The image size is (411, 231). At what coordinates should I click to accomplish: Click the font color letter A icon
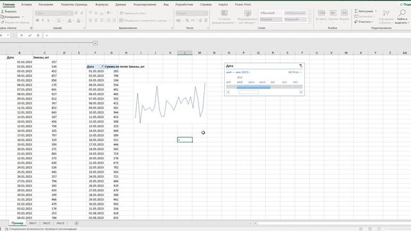click(78, 21)
